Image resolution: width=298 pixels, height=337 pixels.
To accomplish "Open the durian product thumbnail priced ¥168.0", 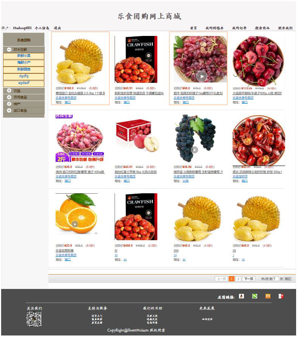I will (x=80, y=59).
